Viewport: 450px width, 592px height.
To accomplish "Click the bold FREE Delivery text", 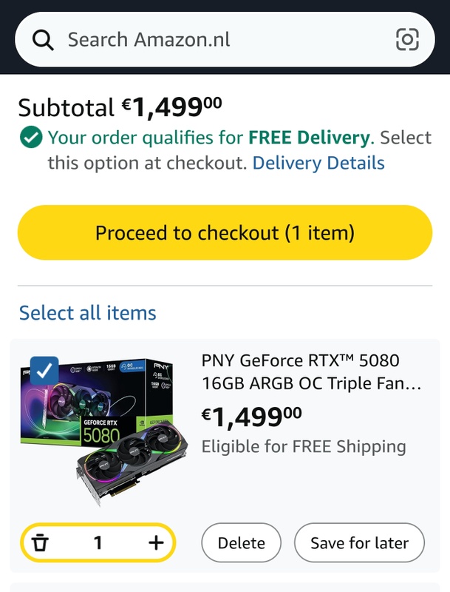I will (x=309, y=138).
